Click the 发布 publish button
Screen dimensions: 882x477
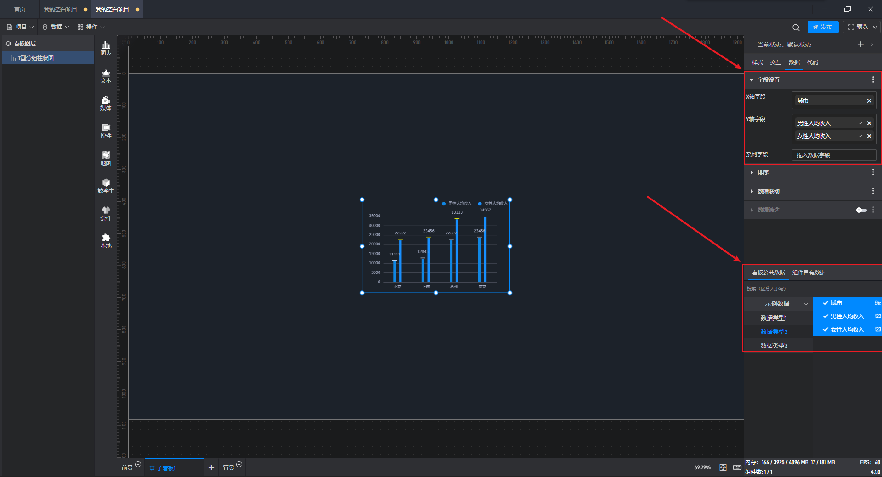point(823,27)
